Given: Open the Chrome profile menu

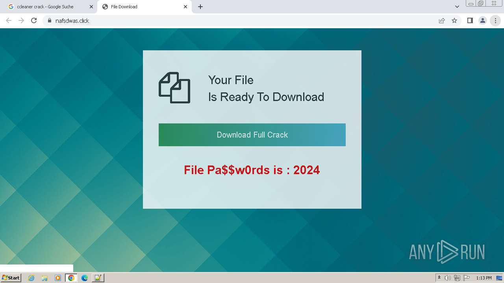Looking at the screenshot, I should coord(483,20).
